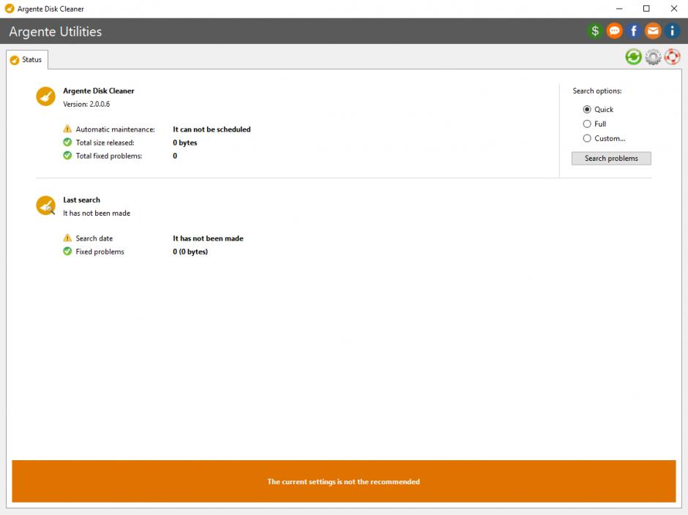Click the green dollar purchase icon
Screen dimensions: 688x515
coord(595,31)
